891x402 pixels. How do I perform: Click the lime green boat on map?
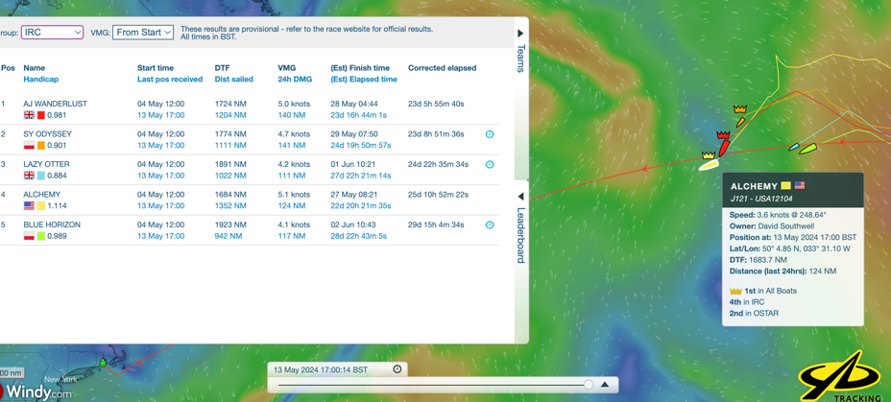[808, 149]
